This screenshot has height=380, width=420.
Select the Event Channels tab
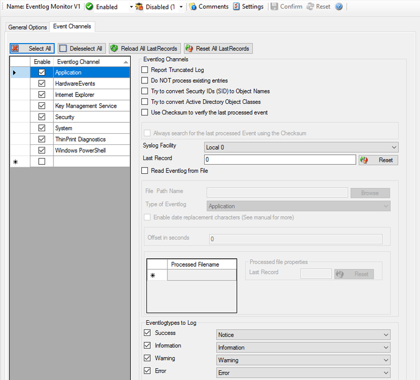72,27
